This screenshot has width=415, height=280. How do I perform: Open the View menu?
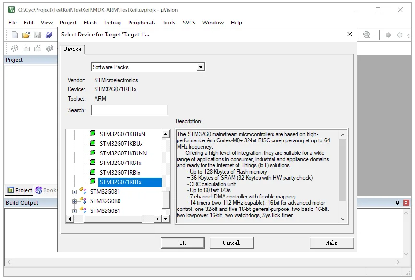47,23
